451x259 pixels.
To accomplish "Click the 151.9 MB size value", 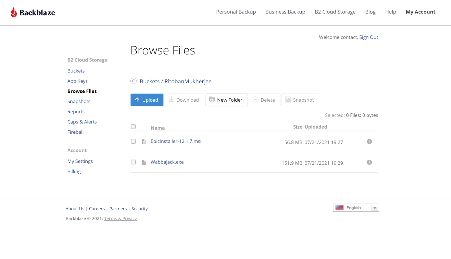I will [292, 163].
